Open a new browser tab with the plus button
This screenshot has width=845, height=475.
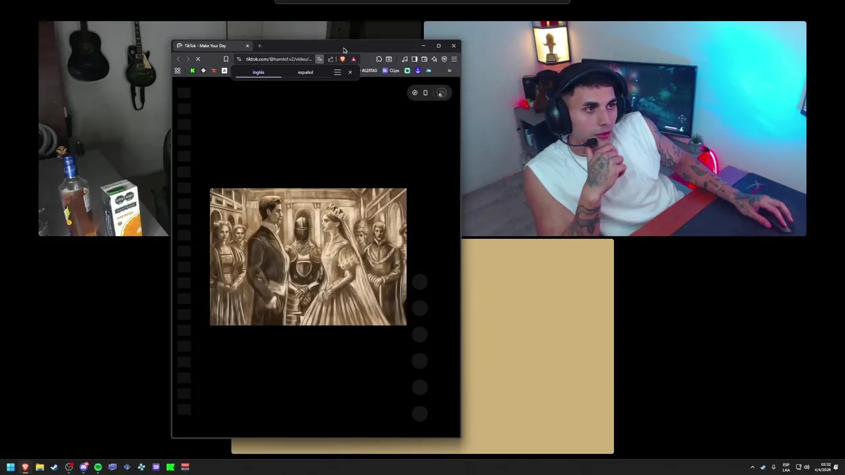point(259,46)
